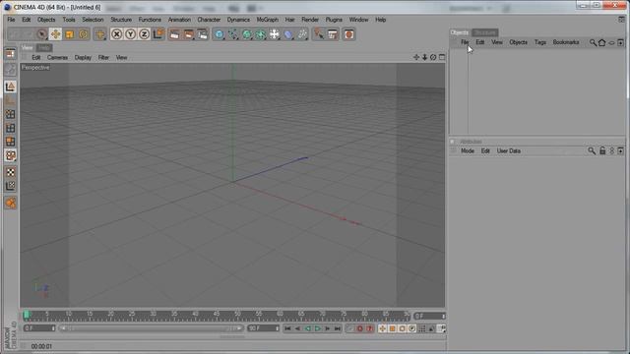Toggle Attributes Manager lock icon

click(x=602, y=150)
